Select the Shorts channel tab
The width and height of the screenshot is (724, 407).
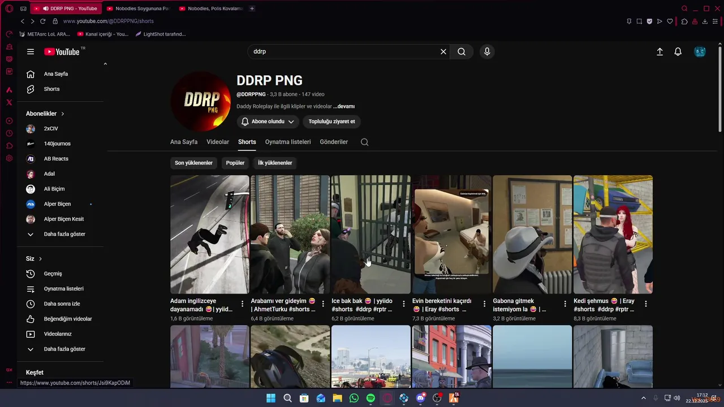[247, 142]
